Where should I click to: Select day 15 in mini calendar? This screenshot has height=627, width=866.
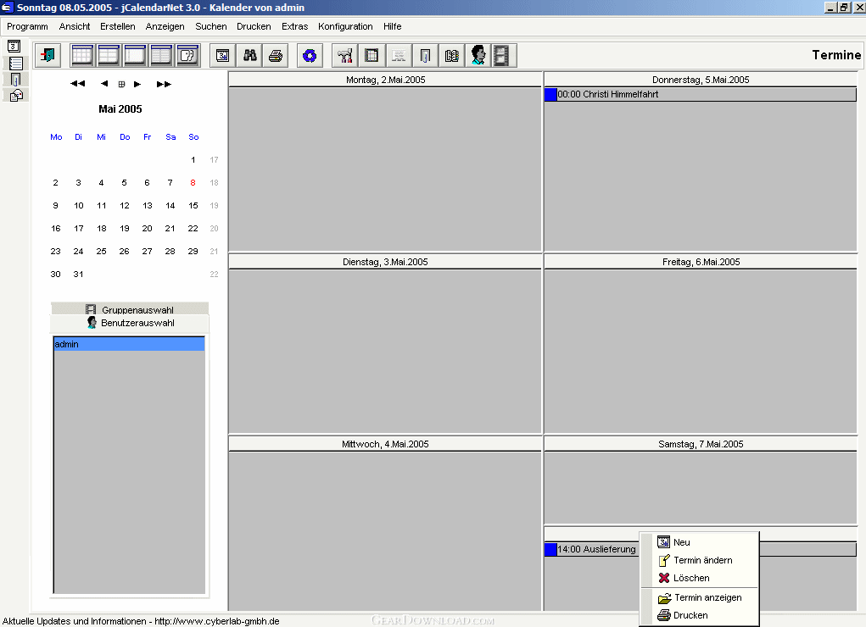point(193,205)
